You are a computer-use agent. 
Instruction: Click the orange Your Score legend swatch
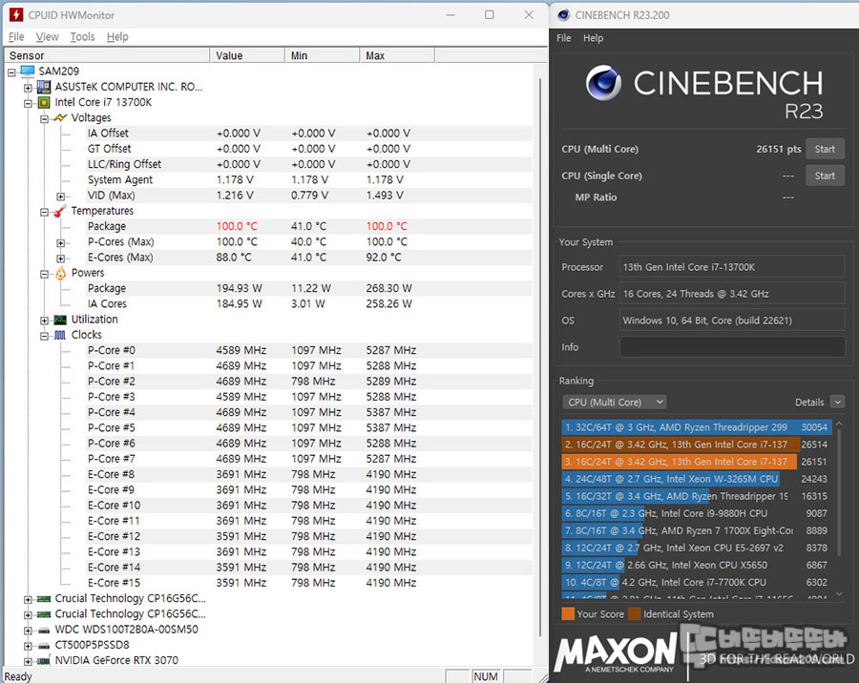click(x=568, y=613)
